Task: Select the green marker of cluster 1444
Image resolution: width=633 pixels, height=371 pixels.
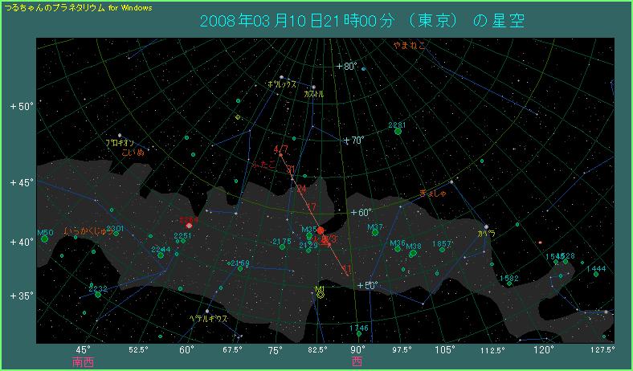Action: point(595,274)
